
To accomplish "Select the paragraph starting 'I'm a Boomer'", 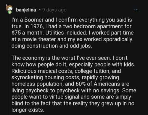I will pyautogui.click(x=73, y=33).
